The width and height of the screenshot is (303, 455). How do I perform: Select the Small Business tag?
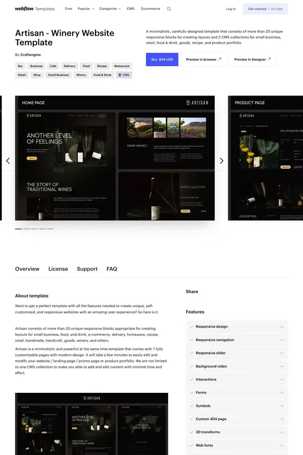[x=58, y=75]
